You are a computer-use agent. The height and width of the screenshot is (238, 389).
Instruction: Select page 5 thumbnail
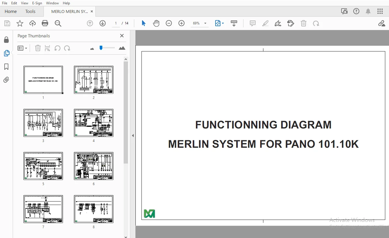coord(43,166)
